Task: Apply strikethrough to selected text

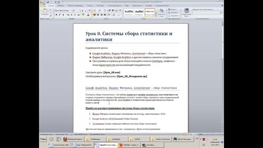Action: pos(68,15)
